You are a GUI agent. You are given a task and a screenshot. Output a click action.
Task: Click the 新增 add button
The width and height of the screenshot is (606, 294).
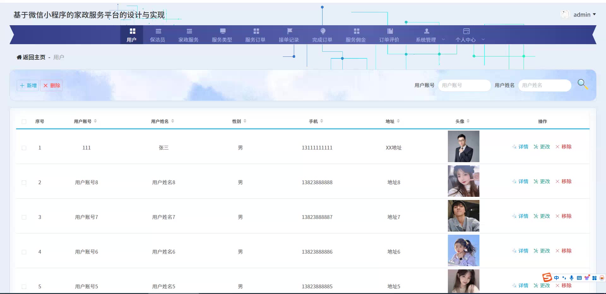pos(28,85)
